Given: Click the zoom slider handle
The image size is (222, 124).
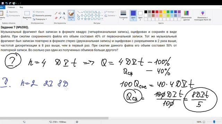Looking at the screenshot, I should point(214,122).
